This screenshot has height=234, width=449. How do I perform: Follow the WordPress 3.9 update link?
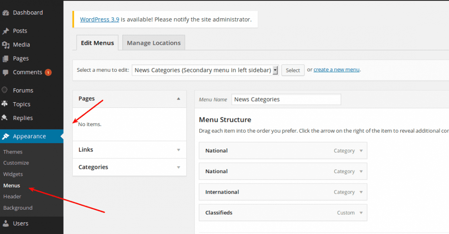[100, 20]
